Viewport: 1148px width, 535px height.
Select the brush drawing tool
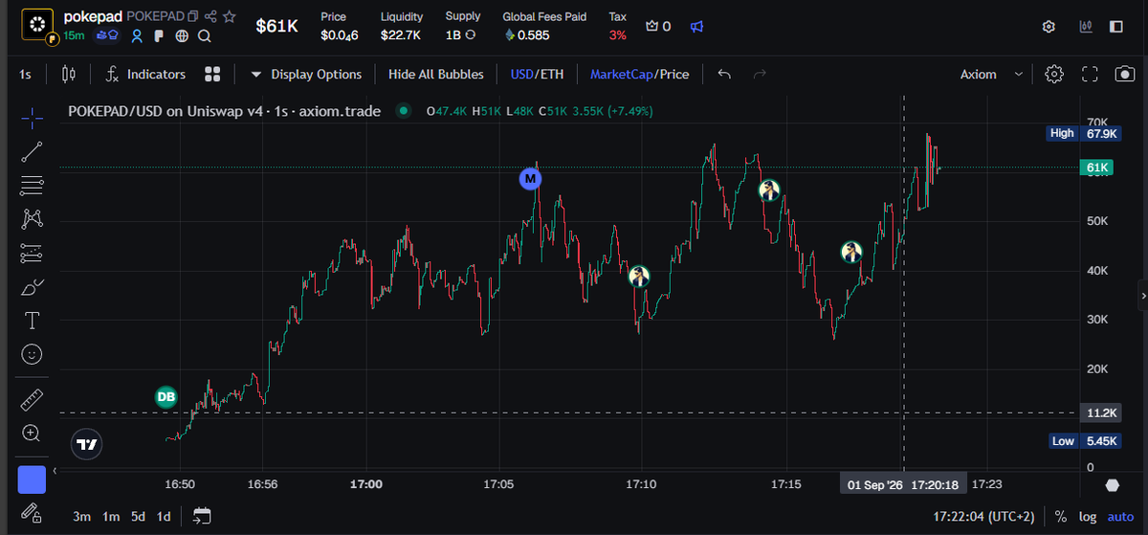click(32, 287)
